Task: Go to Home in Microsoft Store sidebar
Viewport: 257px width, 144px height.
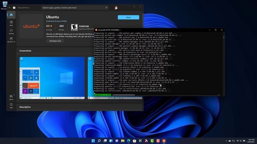Action: coord(11,15)
